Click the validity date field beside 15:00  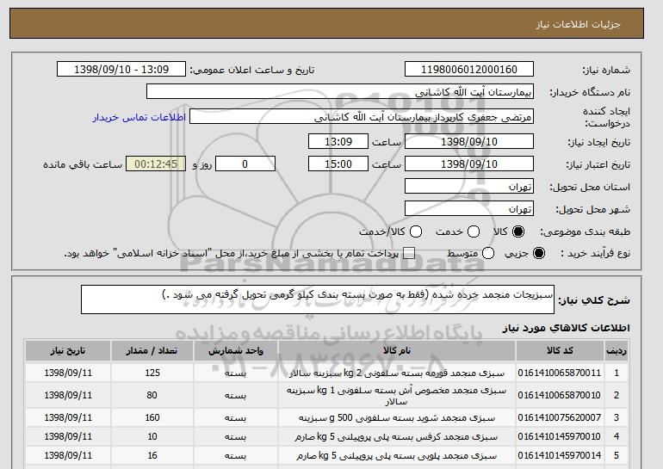(x=469, y=164)
